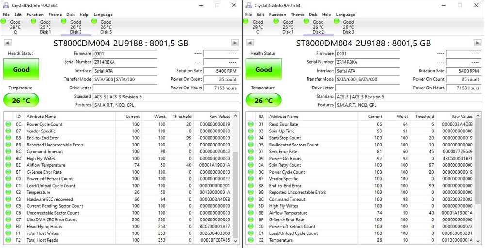Click CrystalDiskInfo title icon in left window
Image resolution: width=485 pixels, height=248 pixels.
coord(5,5)
